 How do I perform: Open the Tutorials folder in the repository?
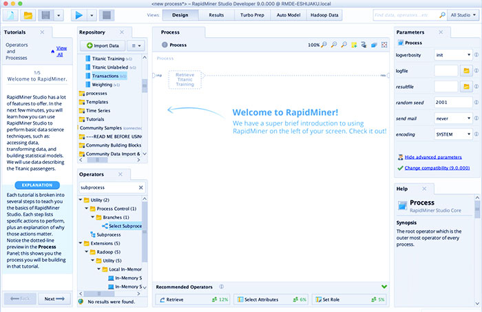[92, 119]
